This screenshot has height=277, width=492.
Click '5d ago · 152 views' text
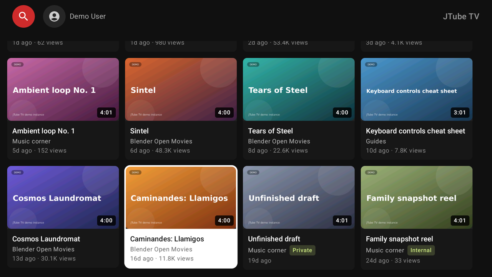[39, 150]
